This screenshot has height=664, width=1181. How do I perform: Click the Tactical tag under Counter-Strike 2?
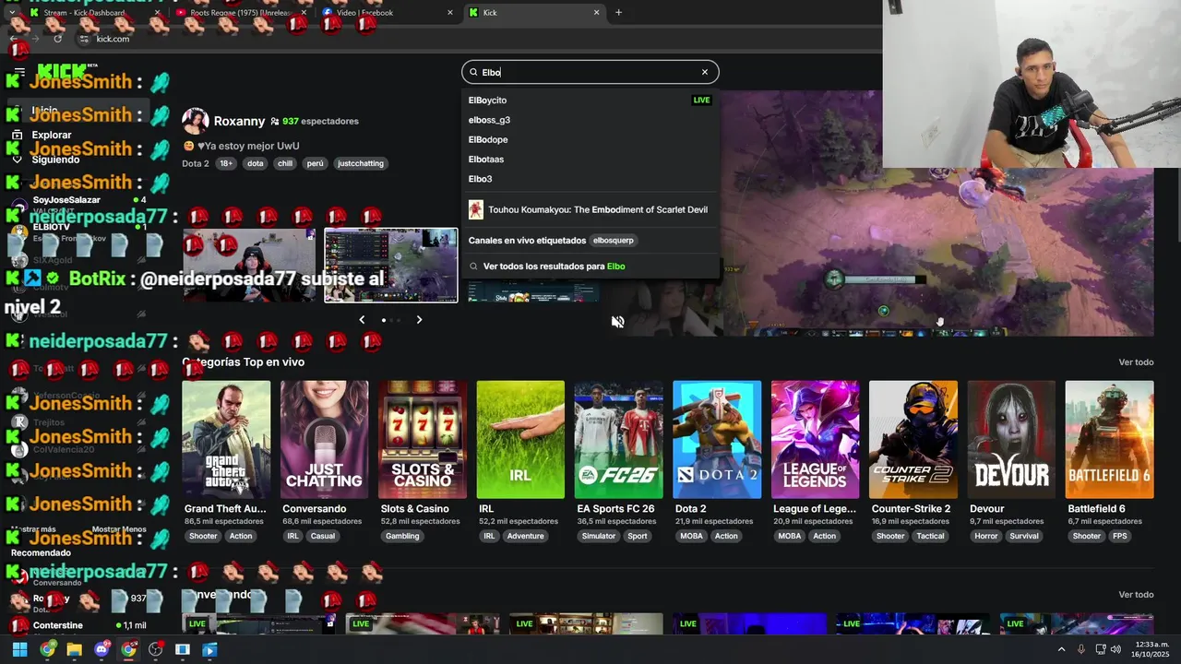point(930,536)
